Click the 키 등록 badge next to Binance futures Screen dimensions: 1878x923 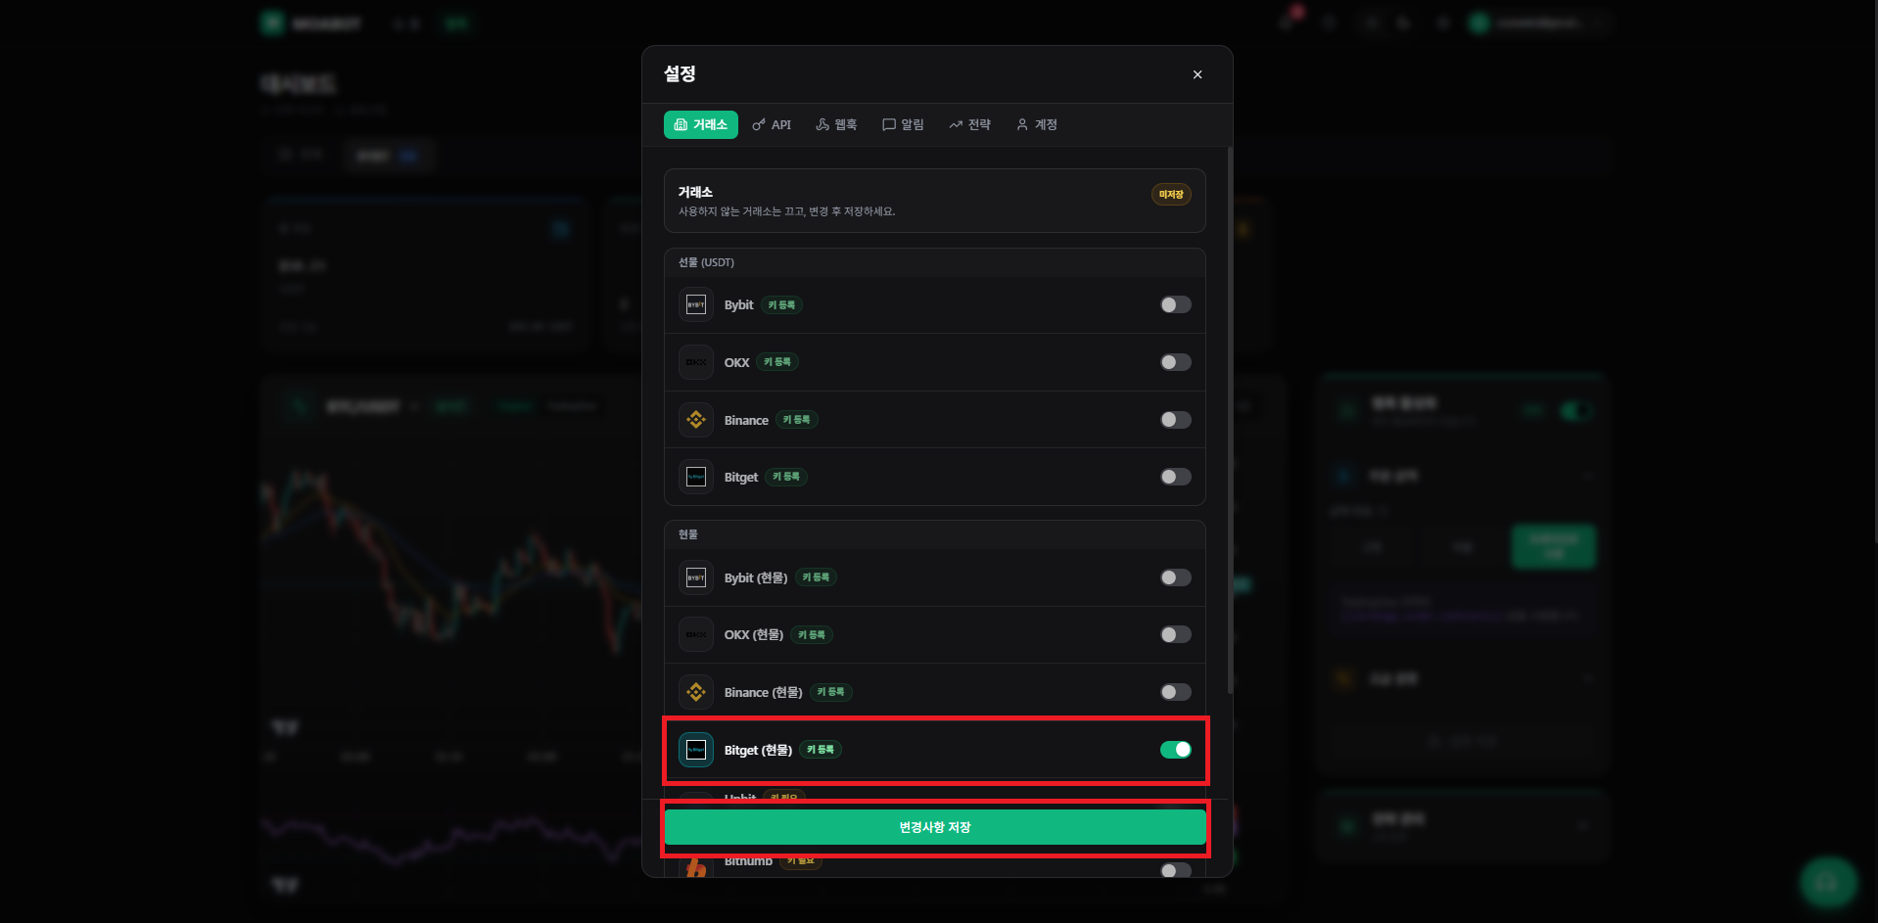(x=797, y=420)
